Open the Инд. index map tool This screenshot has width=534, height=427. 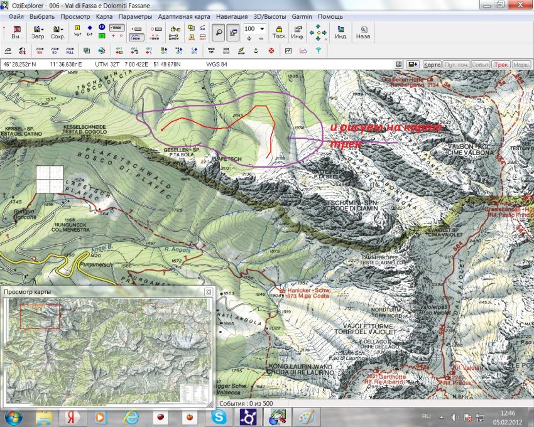(x=341, y=31)
